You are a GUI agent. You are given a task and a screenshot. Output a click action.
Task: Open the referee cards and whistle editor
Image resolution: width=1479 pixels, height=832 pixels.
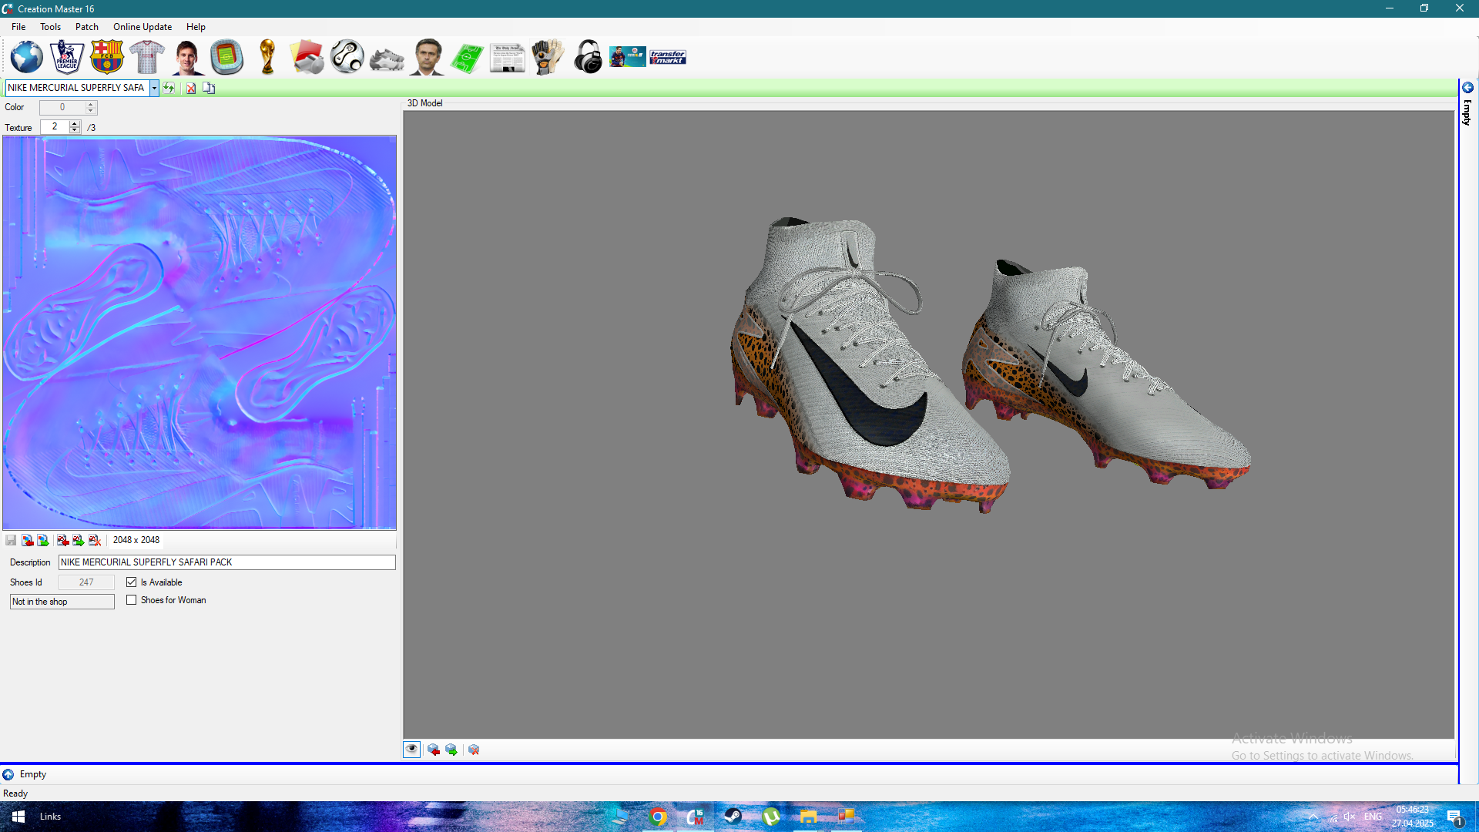tap(307, 57)
